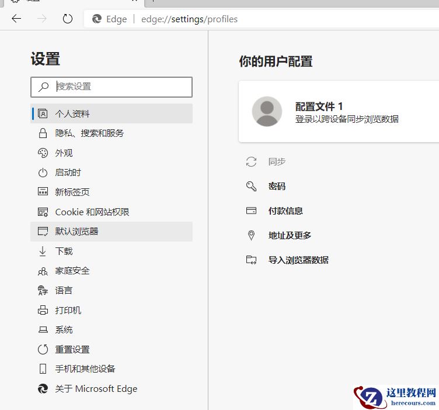This screenshot has width=439, height=410.
Task: Click the magnifier icon in the search box
Action: tap(43, 87)
